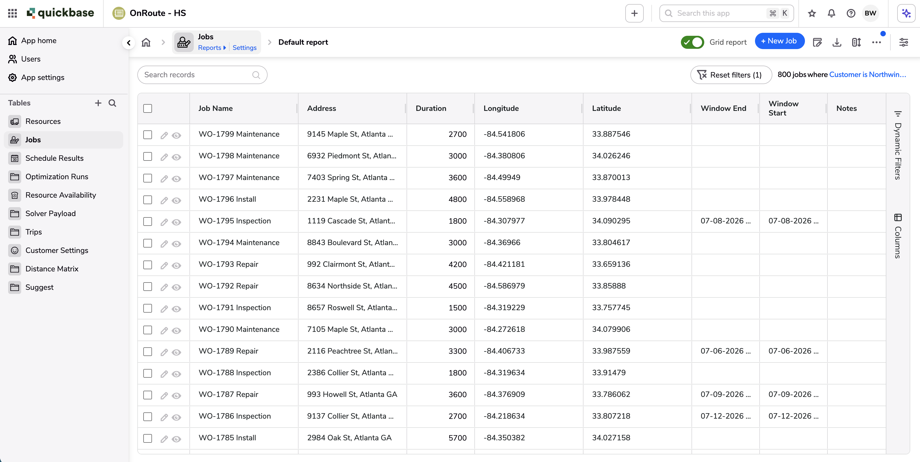Open AI sparkle assistant icon
The image size is (920, 462).
point(906,13)
